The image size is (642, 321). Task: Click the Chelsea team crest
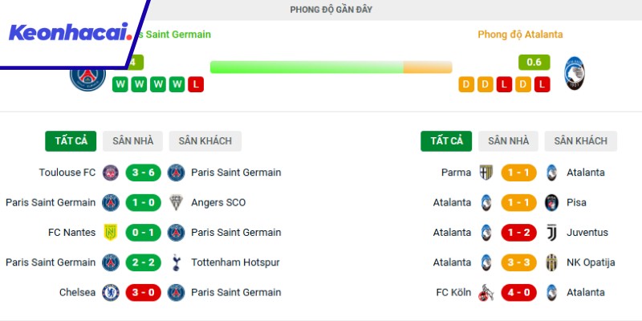tap(111, 292)
